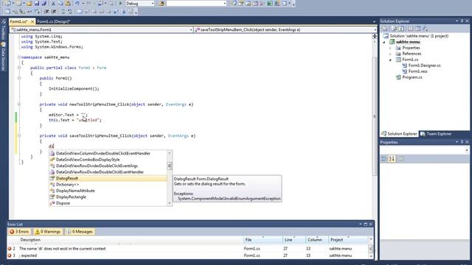Select DataGridViewComboBoxDisplayStyle in IntelliSense list
472x265 pixels.
[x=108, y=160]
